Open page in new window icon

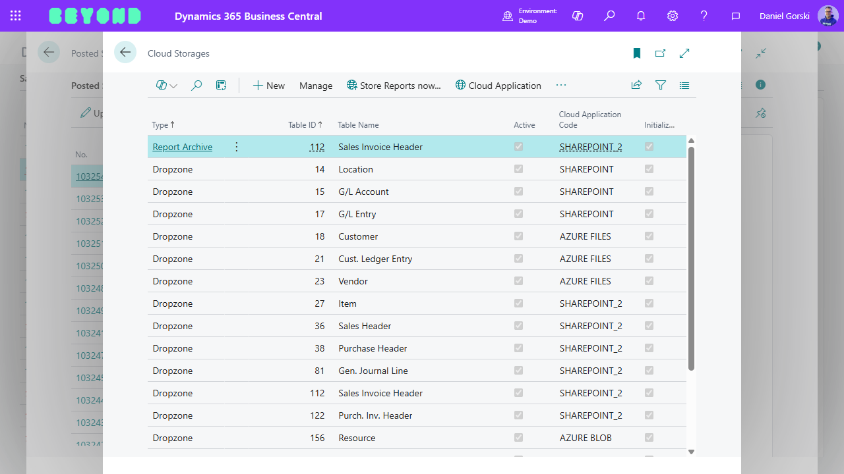point(660,53)
